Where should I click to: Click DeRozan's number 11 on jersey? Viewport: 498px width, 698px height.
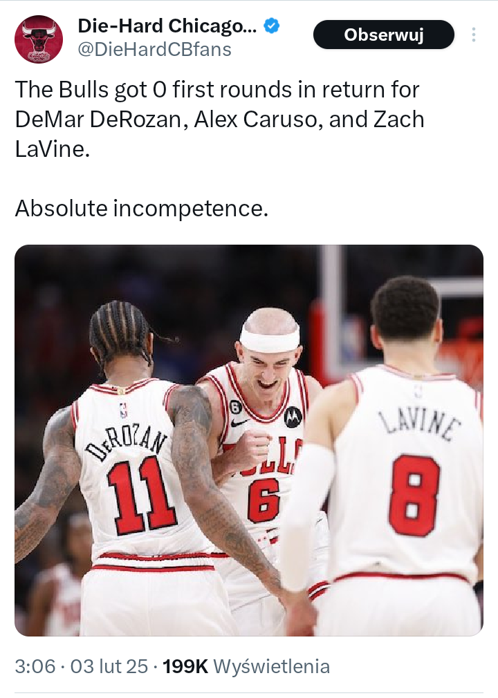[x=141, y=495]
